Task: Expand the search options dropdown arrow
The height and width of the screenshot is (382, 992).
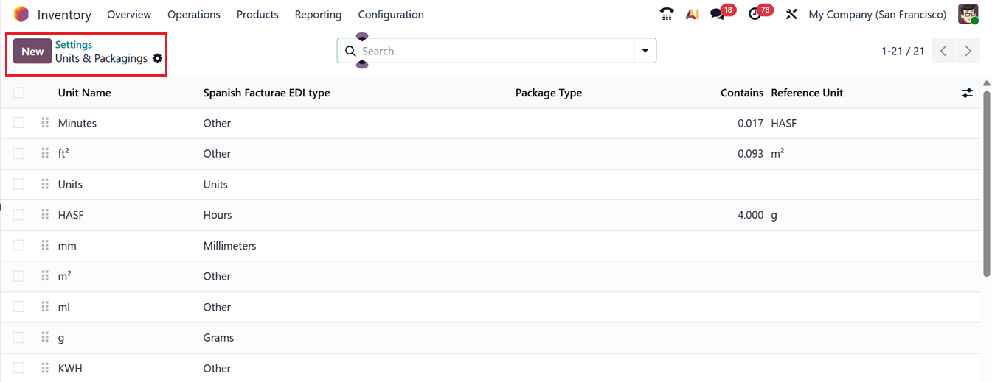Action: pyautogui.click(x=645, y=51)
